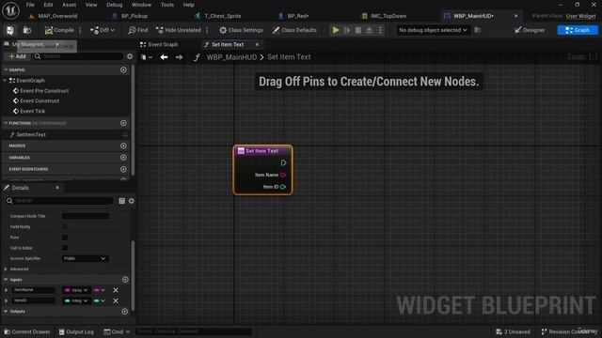The height and width of the screenshot is (338, 602).
Task: Add new event dispatcher plus icon
Action: pyautogui.click(x=123, y=169)
